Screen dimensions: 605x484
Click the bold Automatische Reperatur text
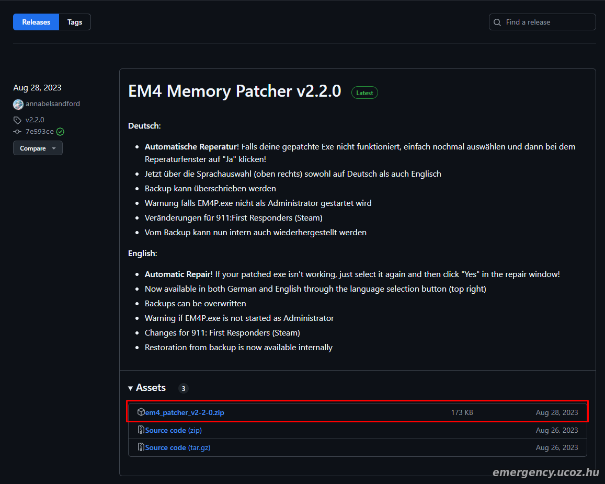pyautogui.click(x=191, y=146)
